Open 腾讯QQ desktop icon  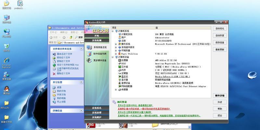tap(6, 90)
